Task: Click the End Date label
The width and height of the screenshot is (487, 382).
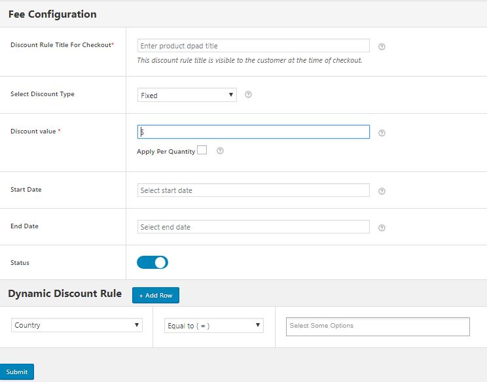Action: (24, 226)
